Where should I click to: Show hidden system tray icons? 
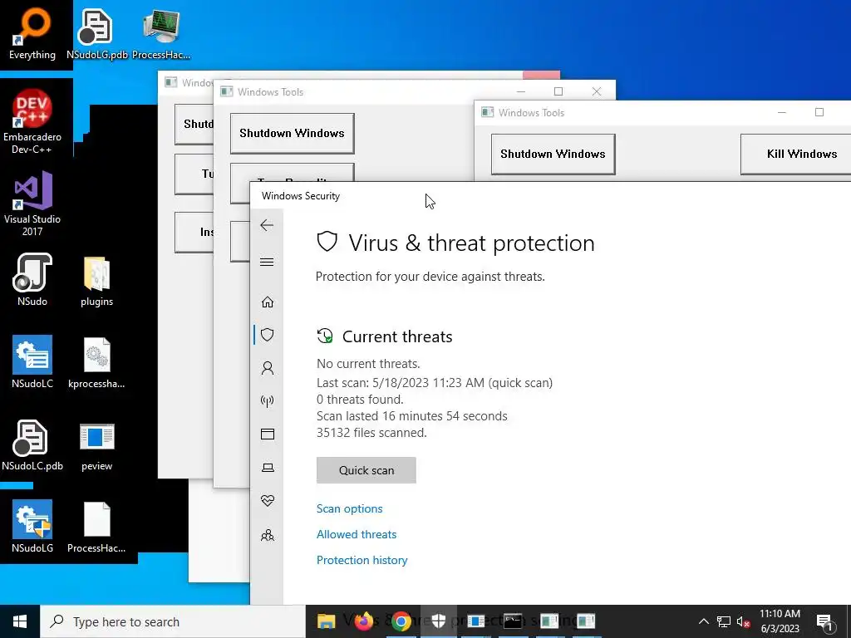703,621
